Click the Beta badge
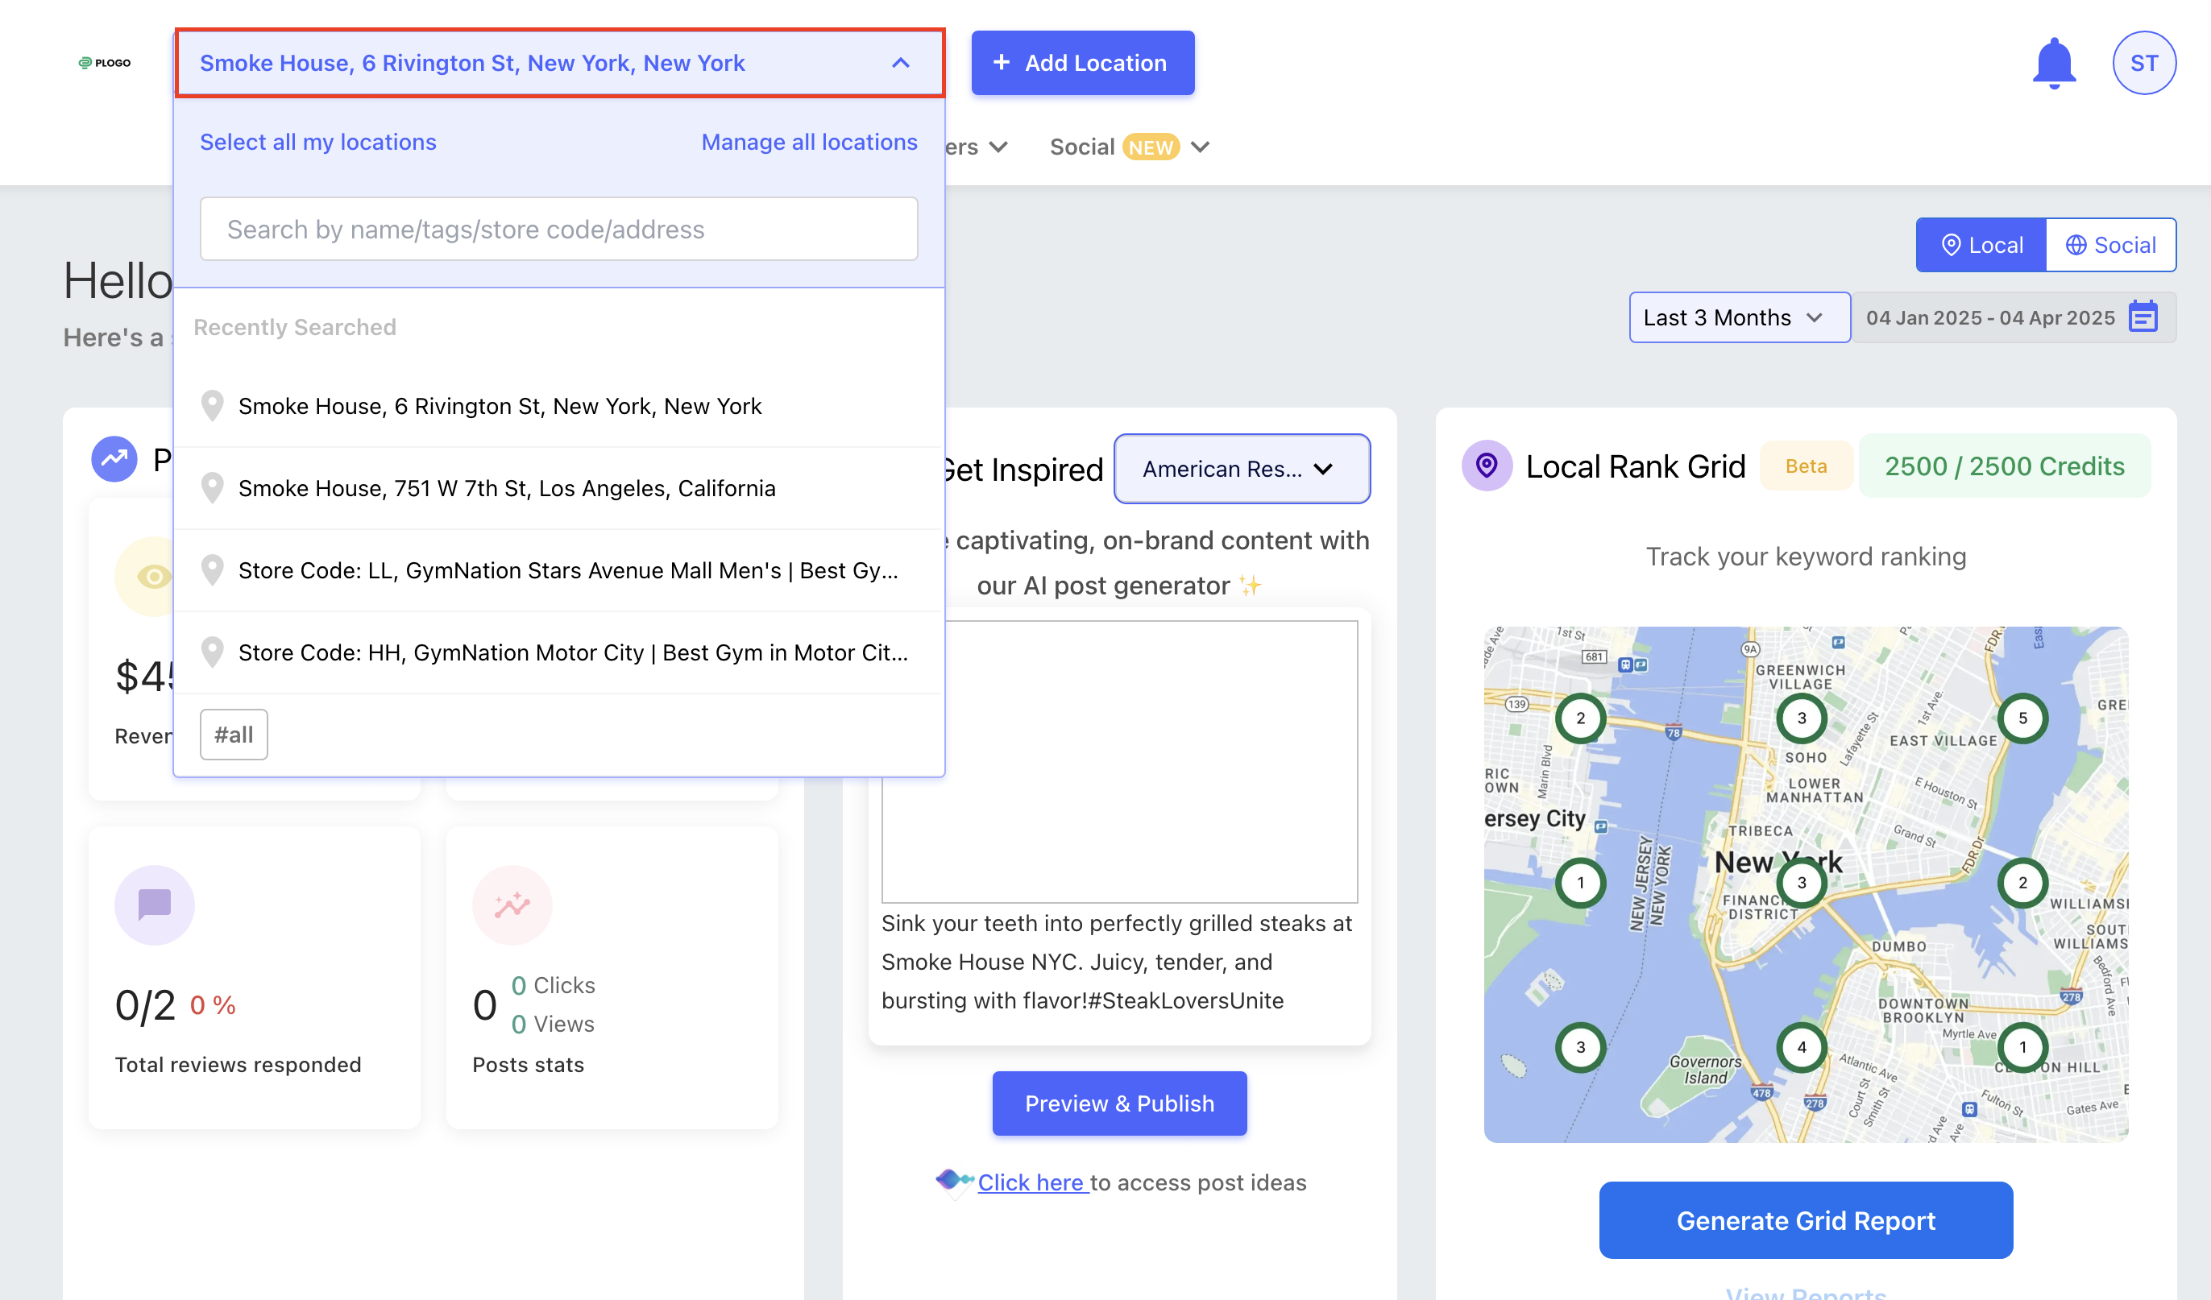Screen dimensions: 2211x1300 1806,466
